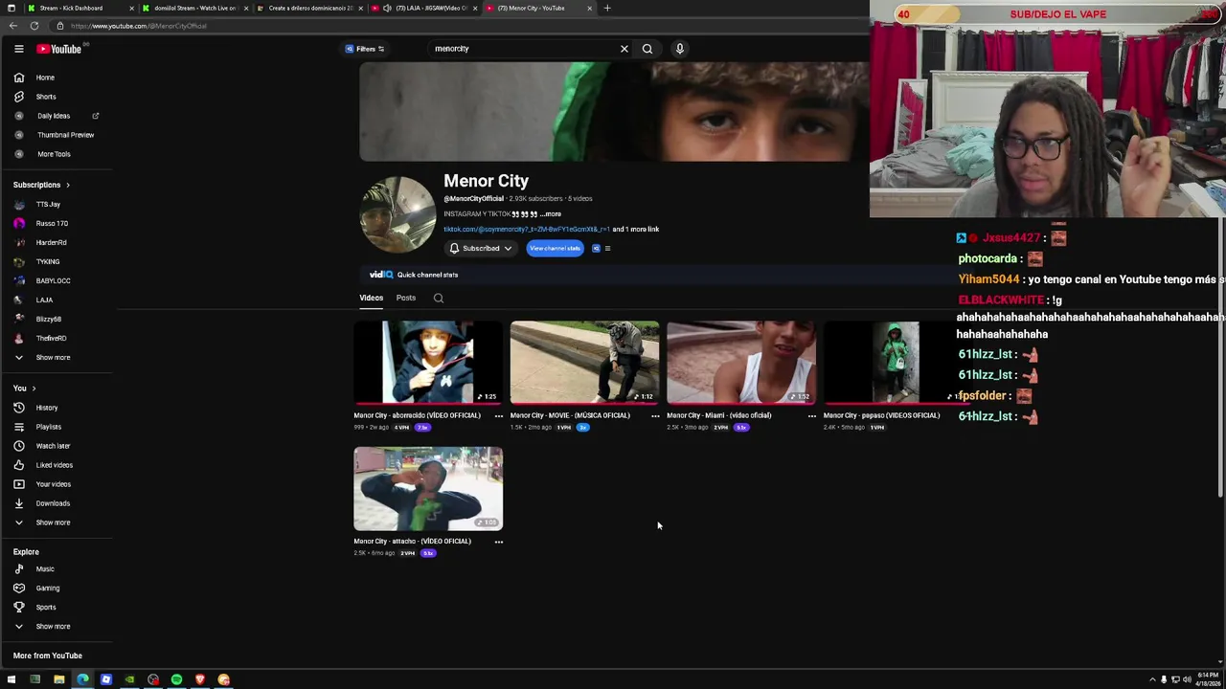
Task: Reload the page in the browser
Action: click(34, 26)
